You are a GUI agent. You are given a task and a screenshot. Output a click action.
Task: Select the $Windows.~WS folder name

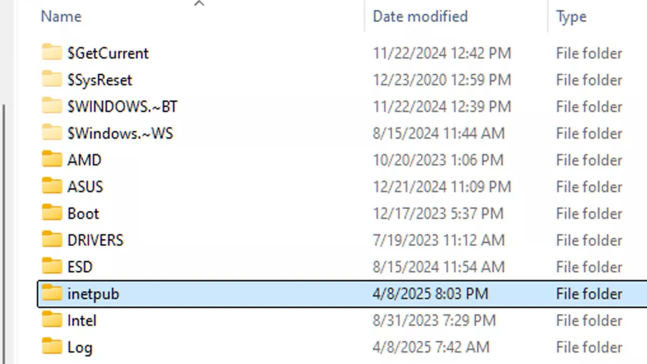[120, 133]
